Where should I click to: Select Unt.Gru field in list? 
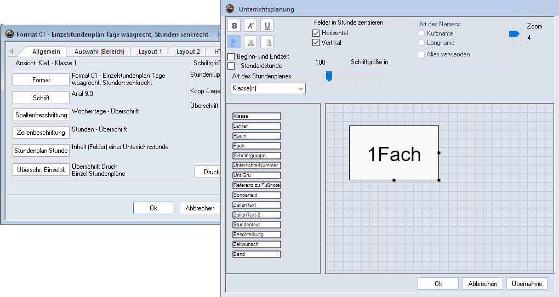(256, 175)
